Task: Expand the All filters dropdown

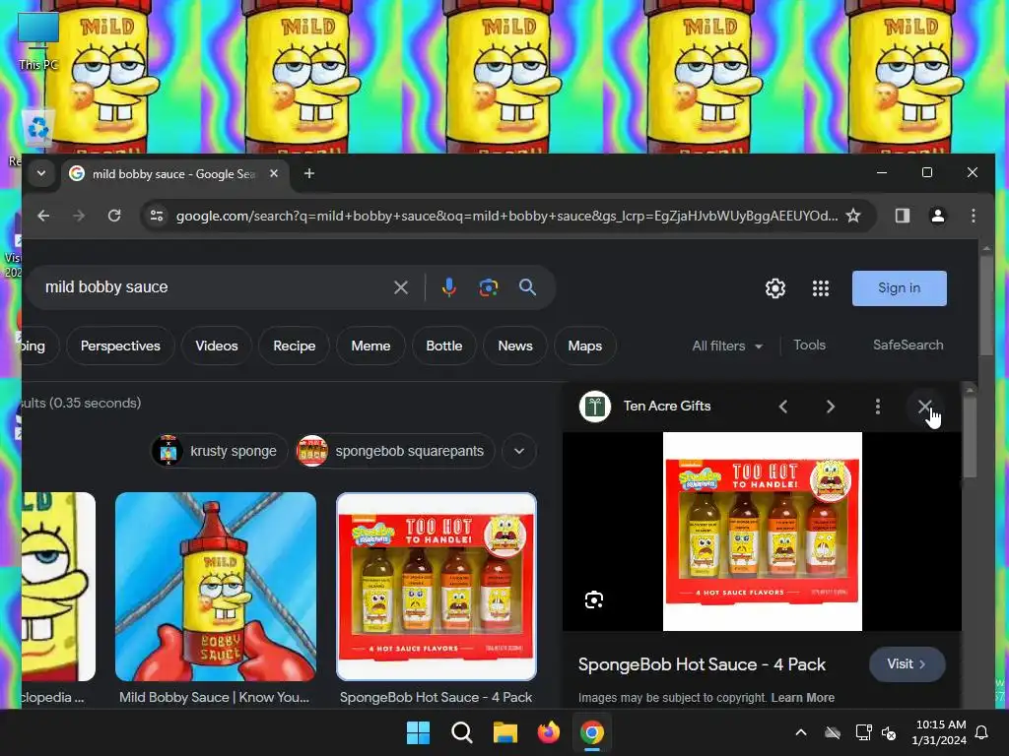Action: [x=727, y=346]
